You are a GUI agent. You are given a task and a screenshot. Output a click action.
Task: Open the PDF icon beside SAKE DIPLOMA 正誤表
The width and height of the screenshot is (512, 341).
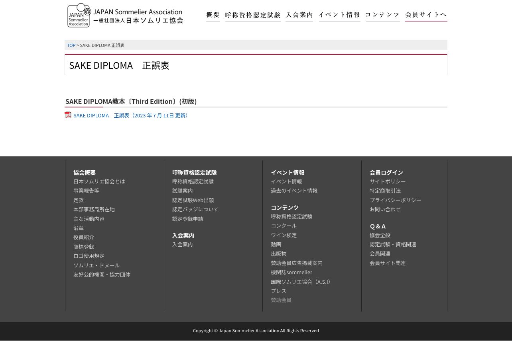68,115
